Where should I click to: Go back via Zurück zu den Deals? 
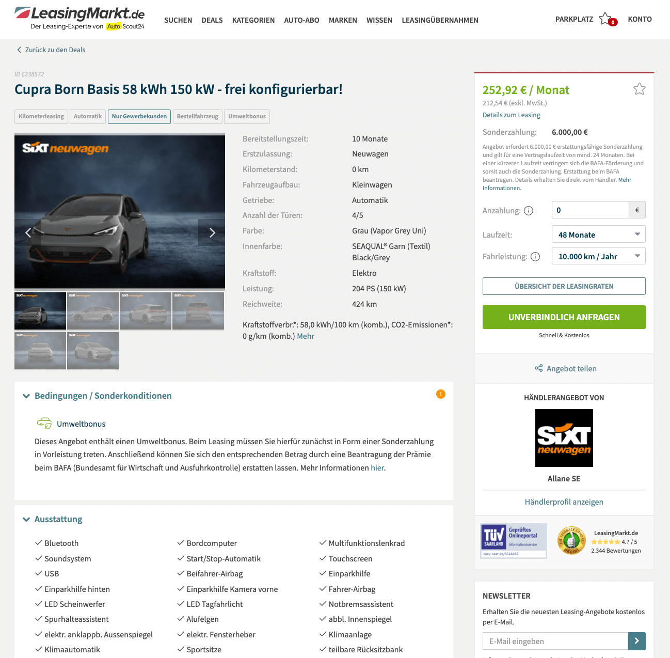[x=55, y=50]
